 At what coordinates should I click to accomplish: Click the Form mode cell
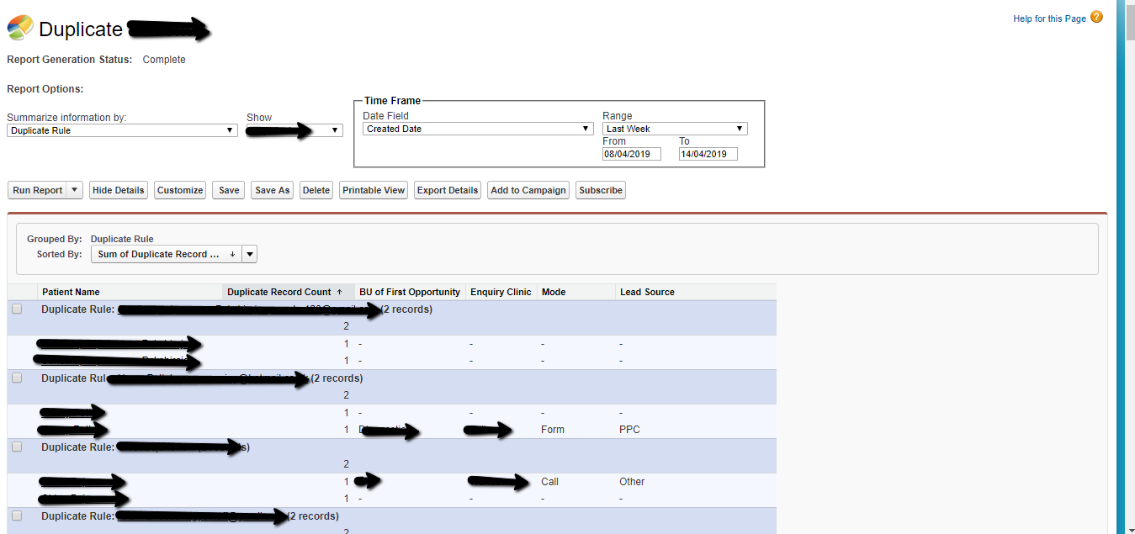[x=553, y=430]
